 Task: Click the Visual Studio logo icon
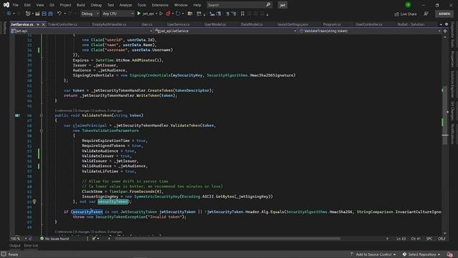point(6,5)
